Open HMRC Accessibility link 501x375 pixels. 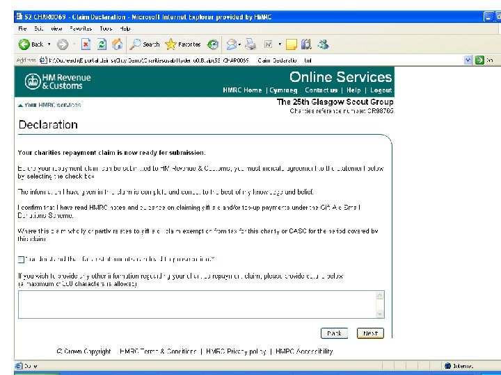click(x=304, y=351)
